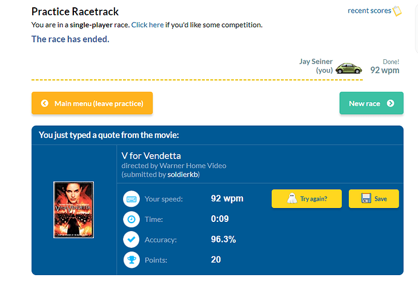Return to Main menu (leave practice)

pos(92,103)
